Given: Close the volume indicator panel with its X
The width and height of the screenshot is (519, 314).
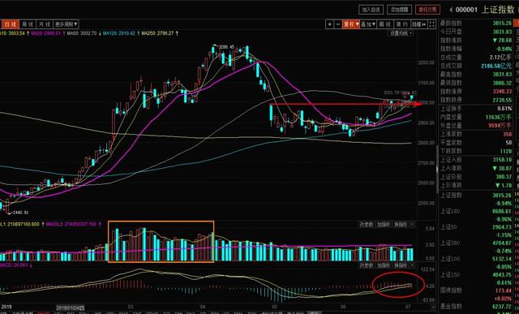Looking at the screenshot, I should tap(413, 225).
